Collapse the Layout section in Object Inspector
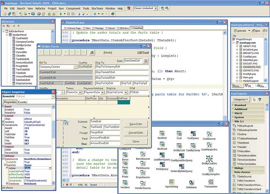The image size is (270, 194). coord(3,115)
